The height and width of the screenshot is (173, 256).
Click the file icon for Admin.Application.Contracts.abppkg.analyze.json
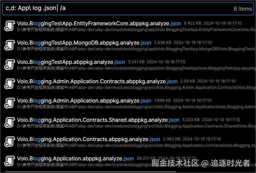click(x=10, y=84)
